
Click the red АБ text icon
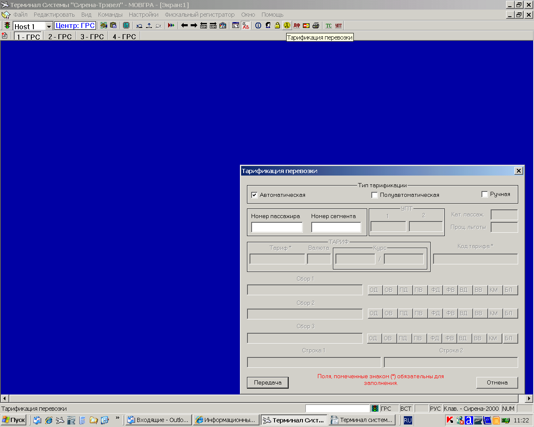[x=245, y=25]
